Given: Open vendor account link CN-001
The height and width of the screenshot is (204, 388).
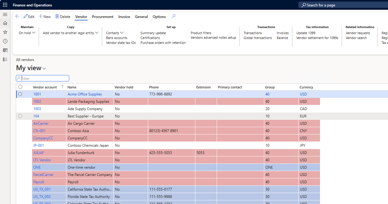Looking at the screenshot, I should (39, 131).
